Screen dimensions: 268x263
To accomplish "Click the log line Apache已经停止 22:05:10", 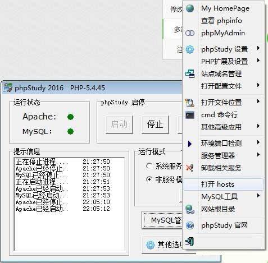I will point(63,202).
